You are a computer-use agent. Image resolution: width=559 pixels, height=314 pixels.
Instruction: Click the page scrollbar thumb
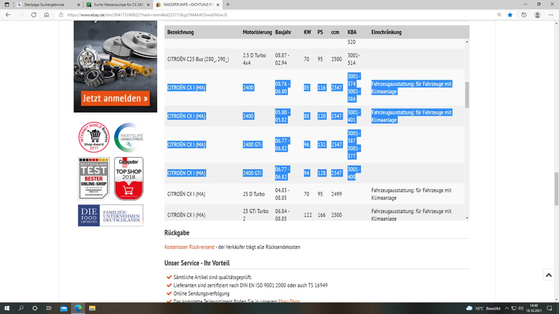pos(557,189)
